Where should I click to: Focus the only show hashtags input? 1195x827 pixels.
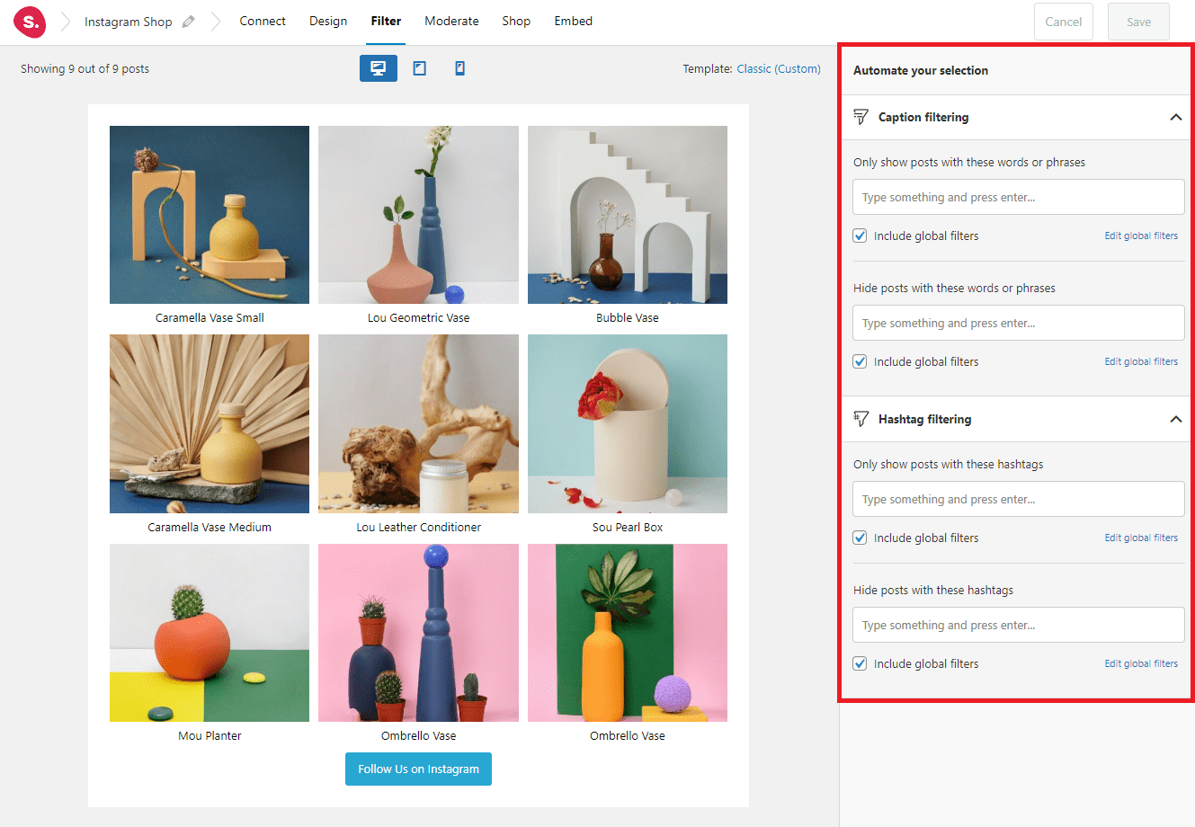pyautogui.click(x=1019, y=499)
